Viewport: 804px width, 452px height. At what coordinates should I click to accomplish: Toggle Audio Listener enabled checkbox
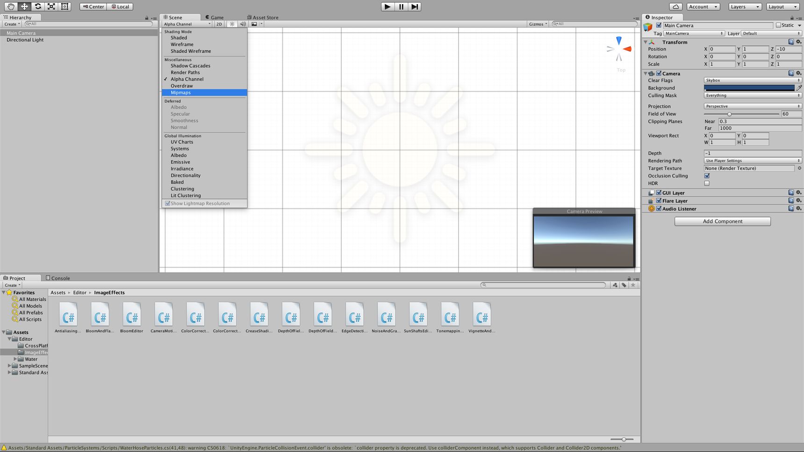[x=659, y=209]
